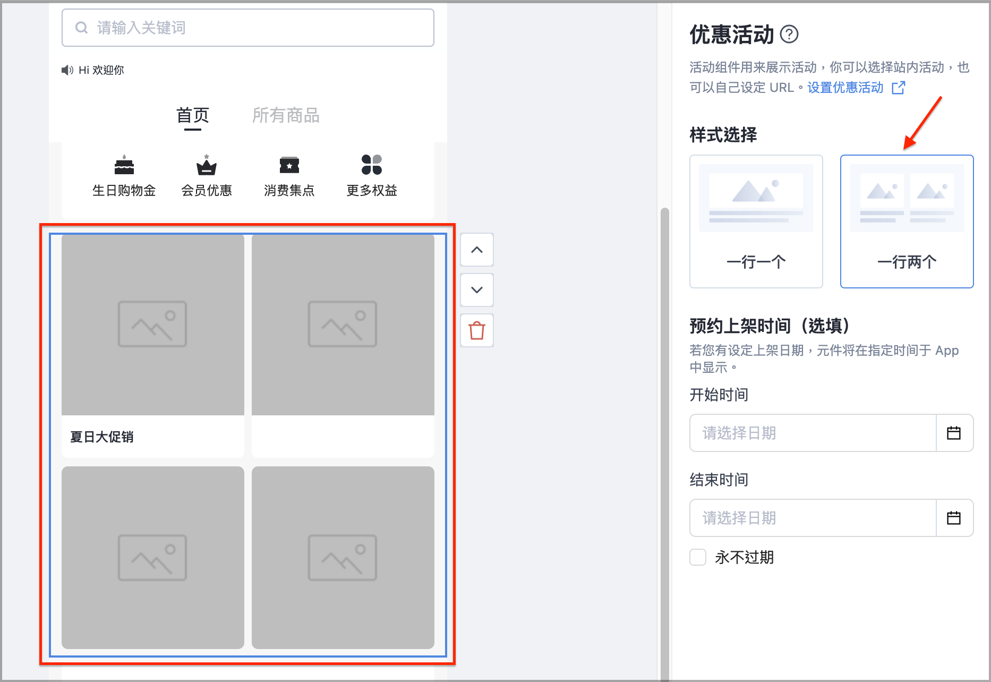The height and width of the screenshot is (682, 991).
Task: Click the 消费集点 label
Action: pyautogui.click(x=289, y=190)
